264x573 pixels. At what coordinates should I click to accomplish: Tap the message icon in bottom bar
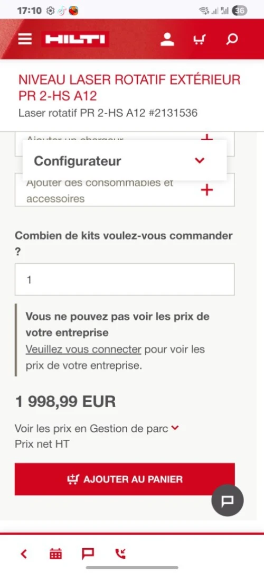(88, 553)
